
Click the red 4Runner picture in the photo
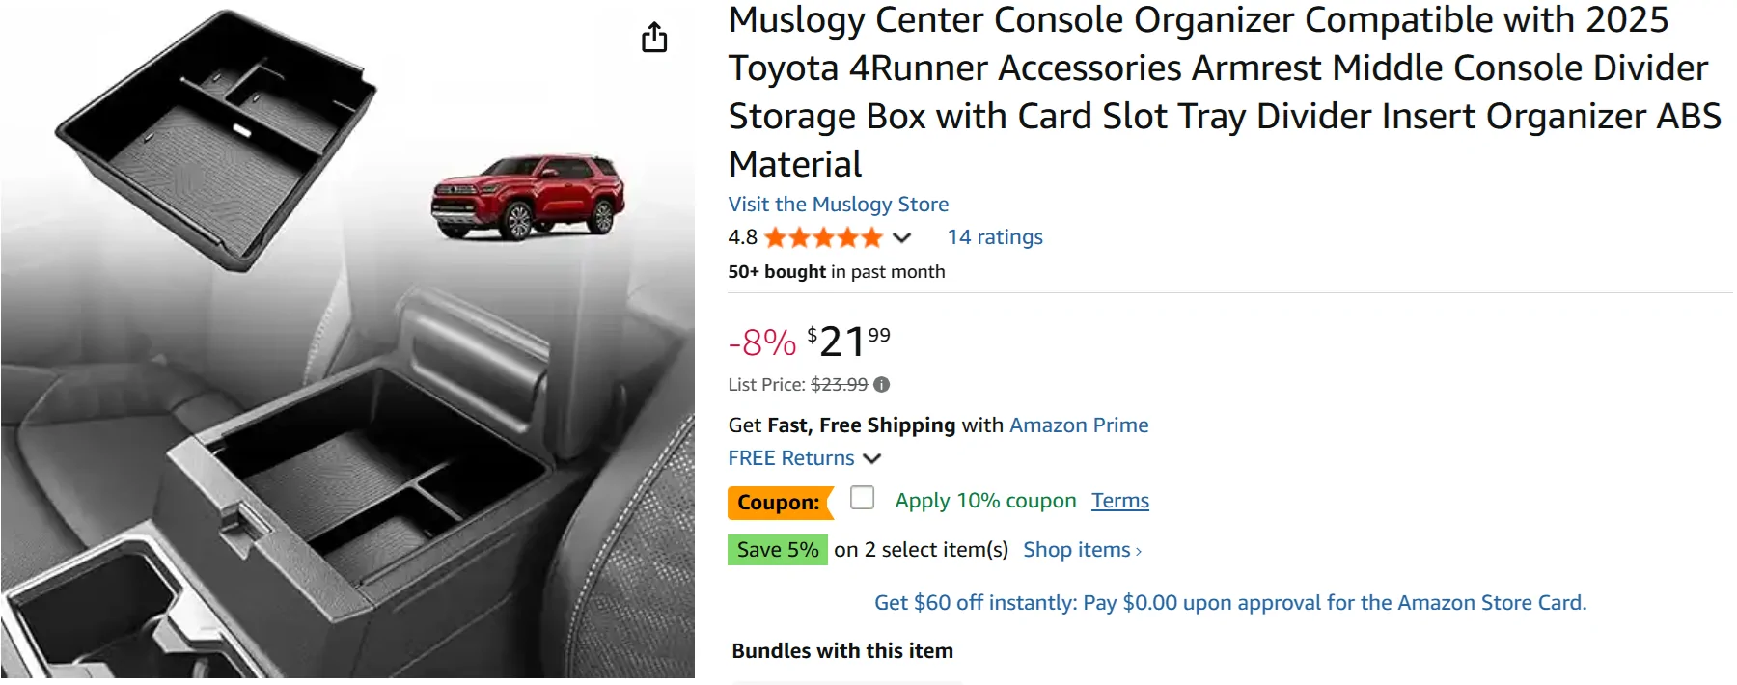(x=527, y=196)
